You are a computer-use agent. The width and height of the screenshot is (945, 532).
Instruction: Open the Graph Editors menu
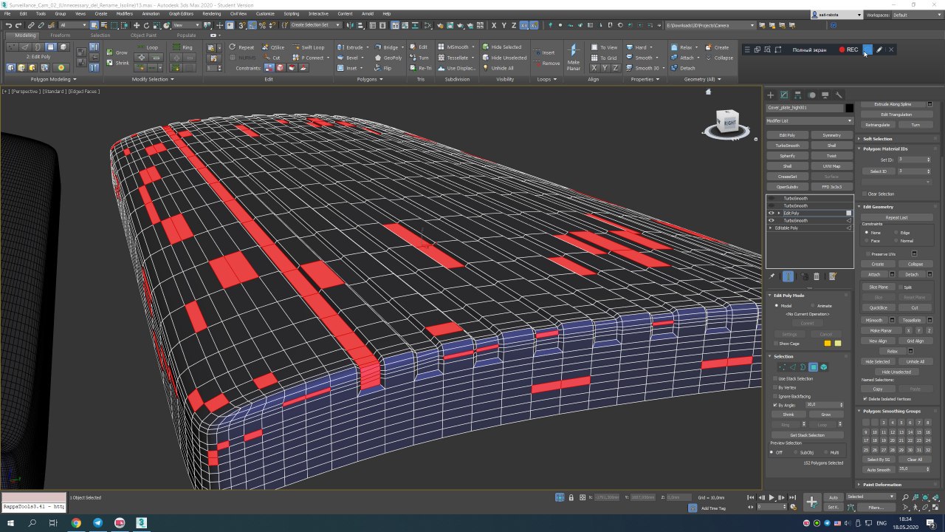coord(181,13)
